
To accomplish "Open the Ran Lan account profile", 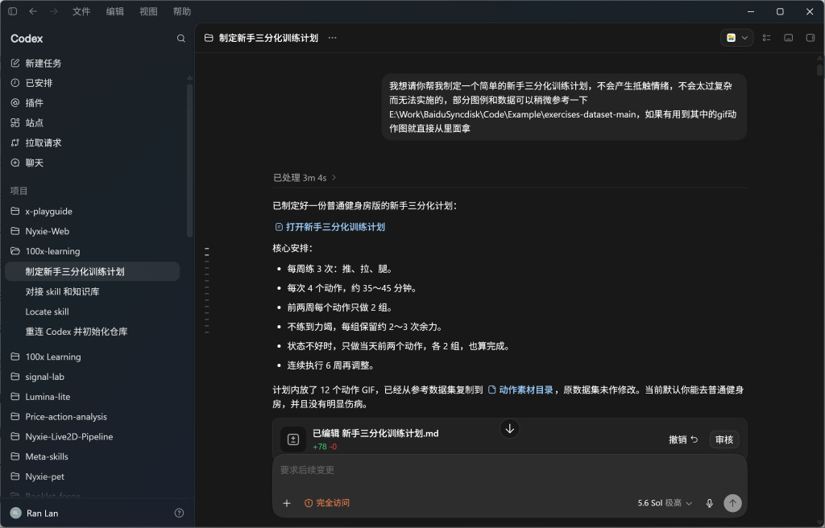I will coord(35,513).
